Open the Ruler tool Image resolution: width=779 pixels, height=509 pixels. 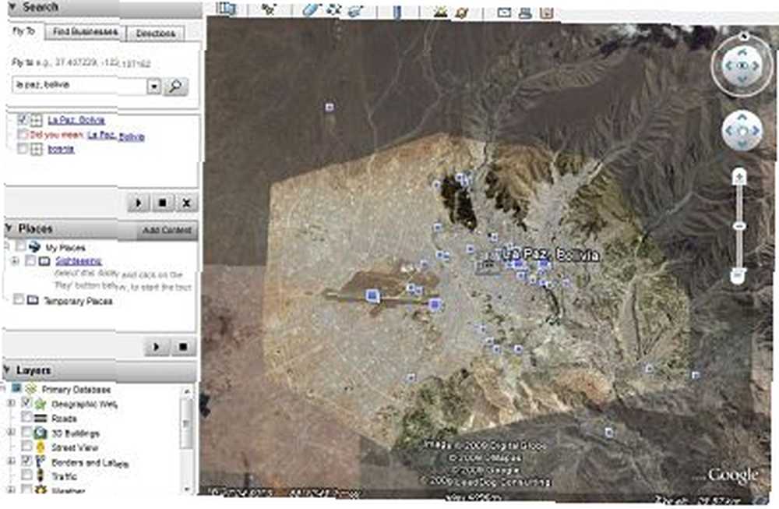point(397,12)
